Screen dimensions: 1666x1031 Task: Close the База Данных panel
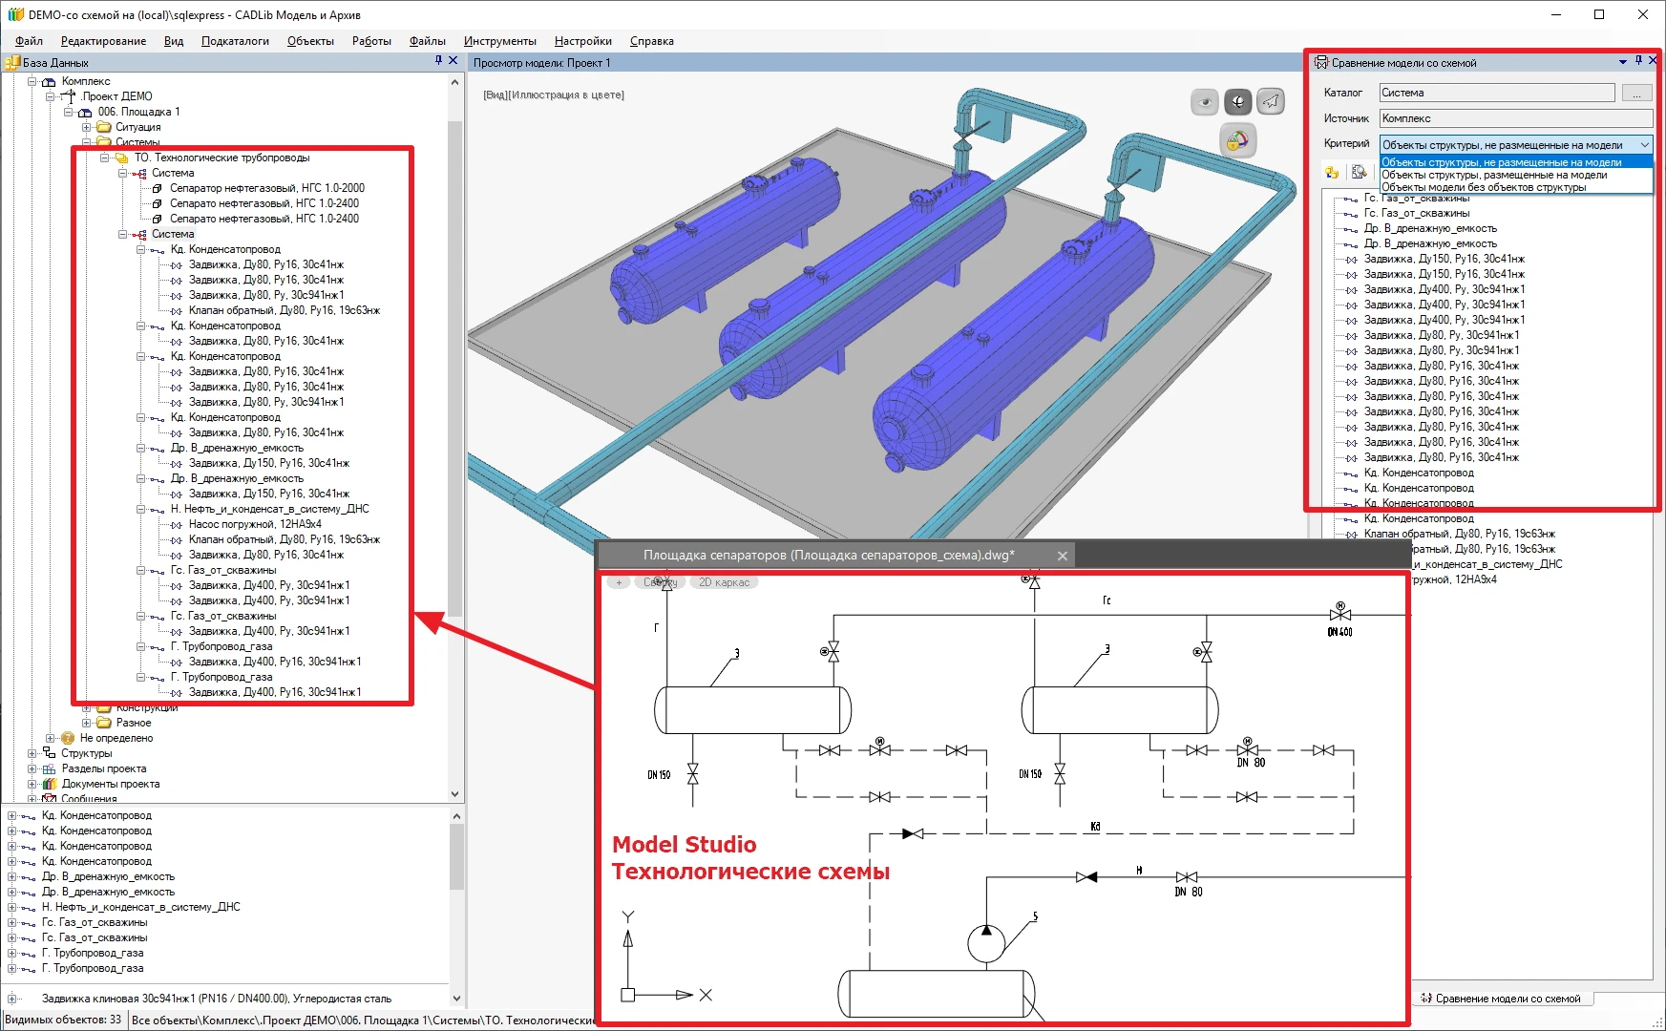453,61
